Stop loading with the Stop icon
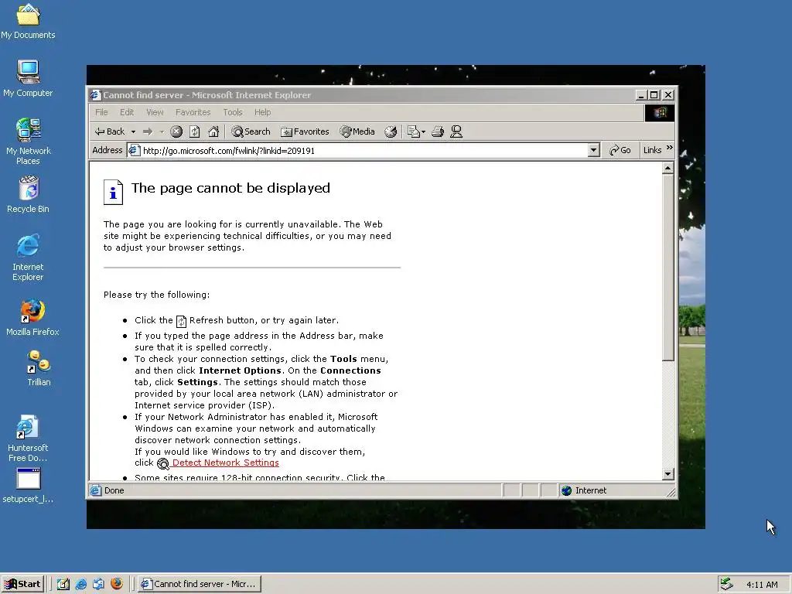The width and height of the screenshot is (792, 594). click(176, 131)
